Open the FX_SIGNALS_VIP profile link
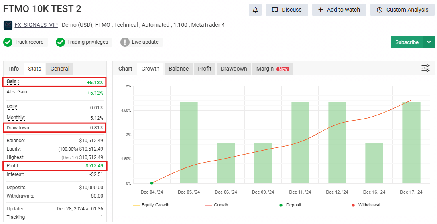The height and width of the screenshot is (224, 437). tap(36, 25)
